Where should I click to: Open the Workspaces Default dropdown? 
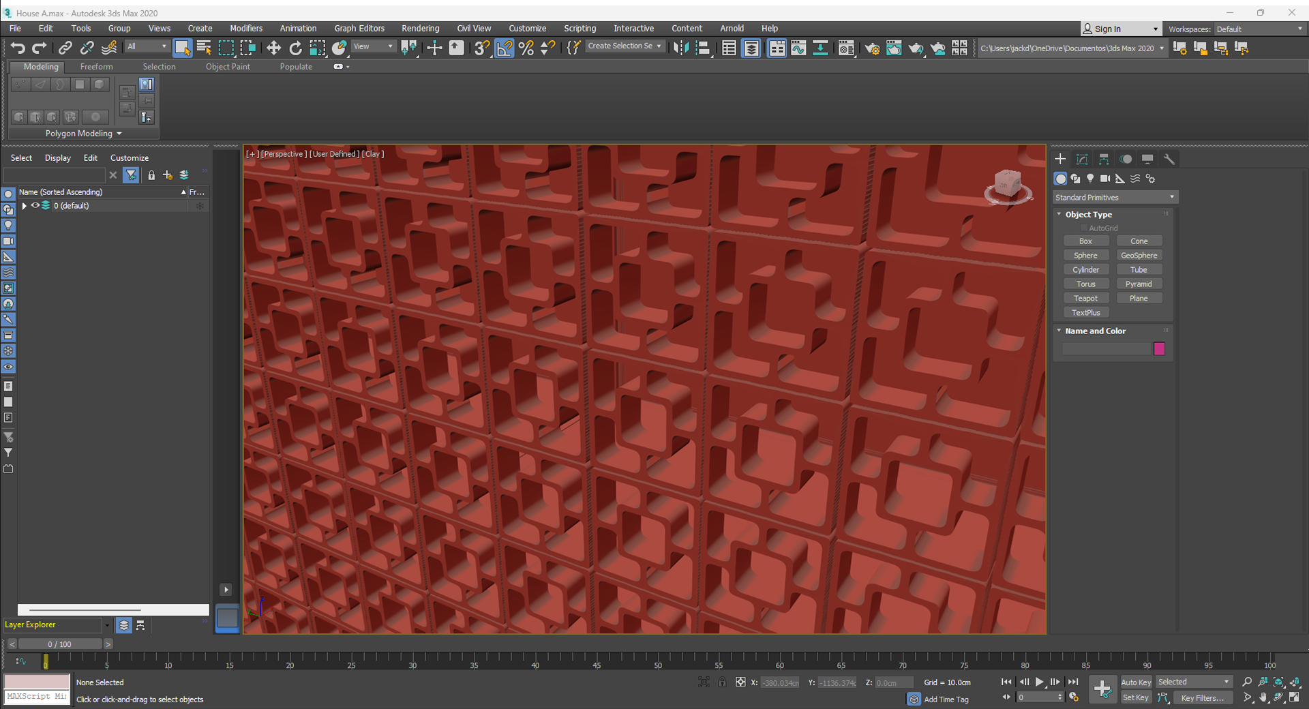1259,29
